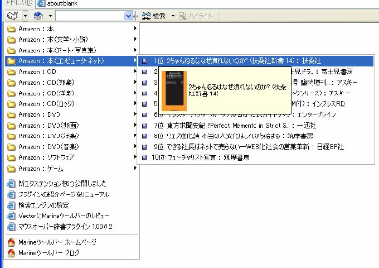Click the submenu arrow of Amazon：ソフトウェア
The height and width of the screenshot is (268, 379).
tap(135, 157)
